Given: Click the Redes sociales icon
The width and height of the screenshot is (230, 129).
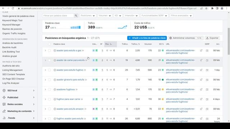Looking at the screenshot, I should click(4, 104).
